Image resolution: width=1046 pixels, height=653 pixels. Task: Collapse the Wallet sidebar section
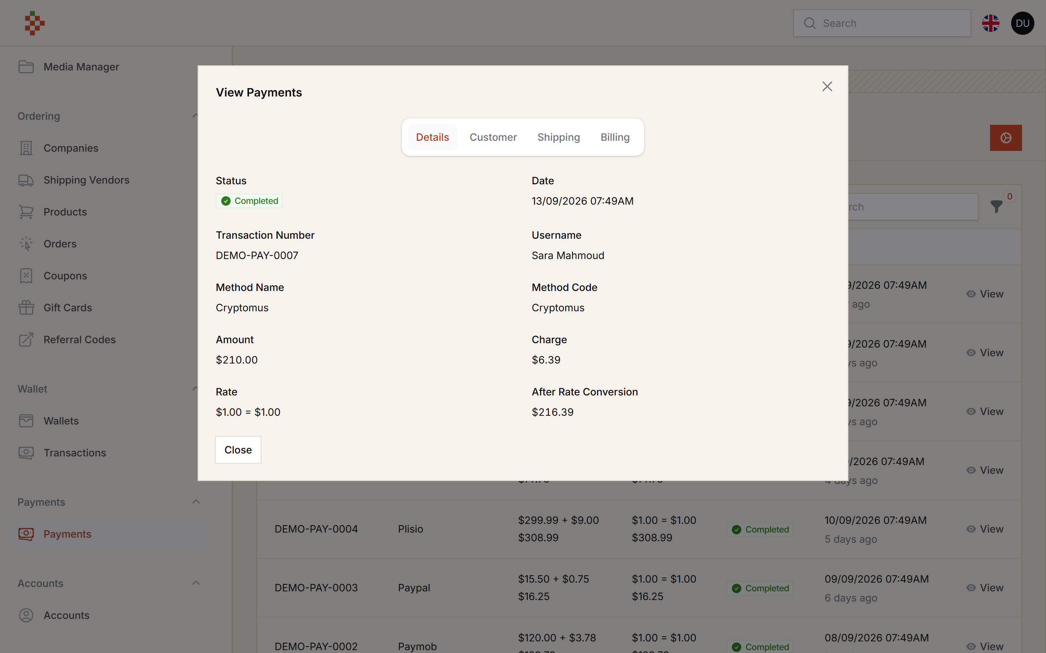click(x=195, y=389)
